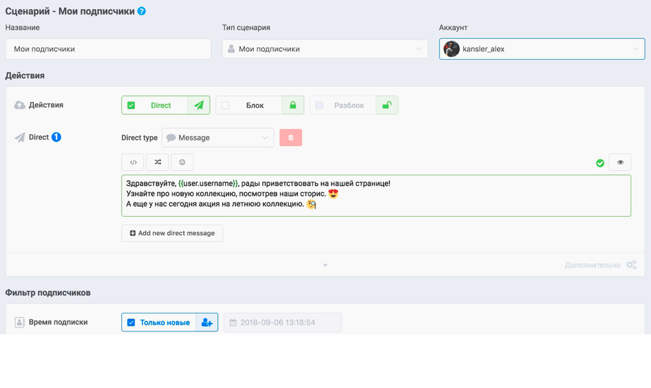
Task: Click the cloud icon next to Действия
Action: coord(20,105)
